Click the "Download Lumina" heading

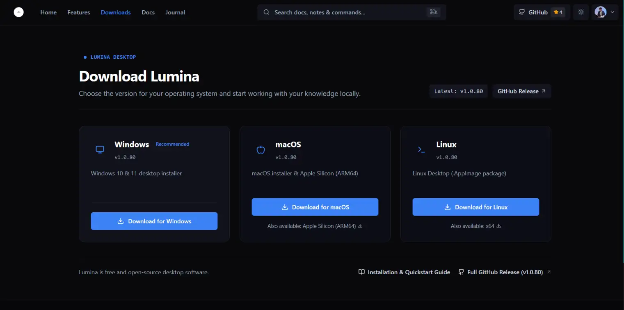[139, 76]
